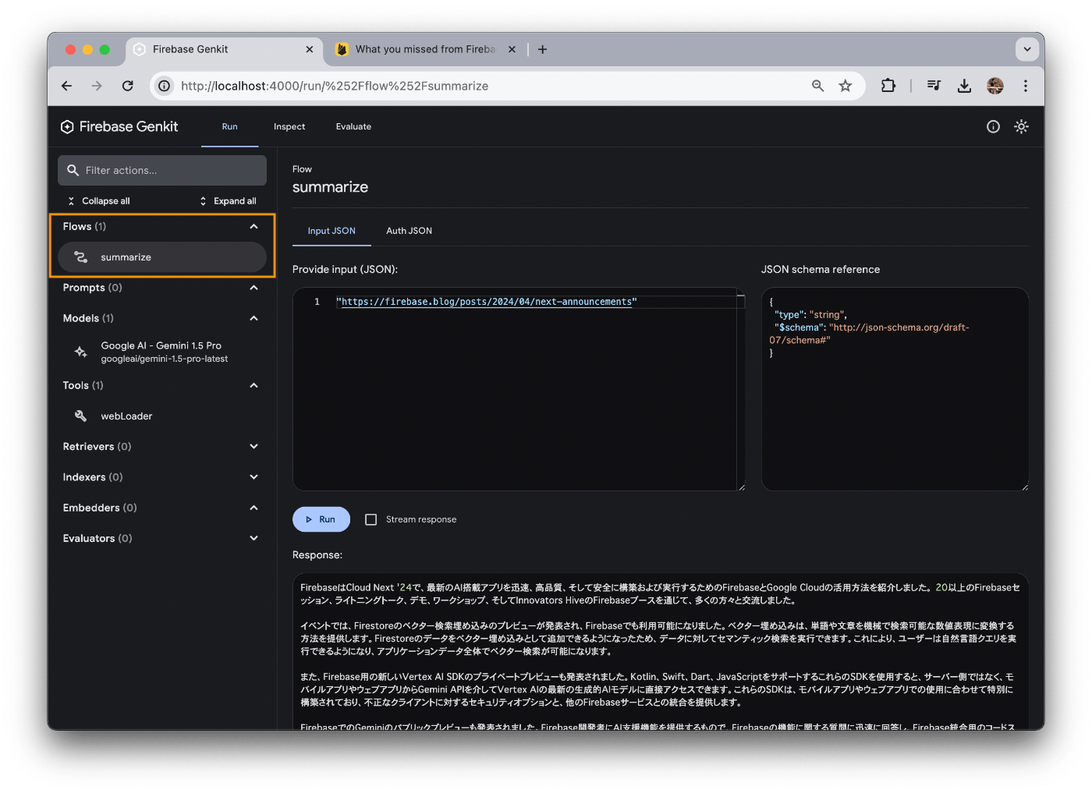Collapse the Prompts section chevron
The width and height of the screenshot is (1092, 793).
click(x=253, y=288)
